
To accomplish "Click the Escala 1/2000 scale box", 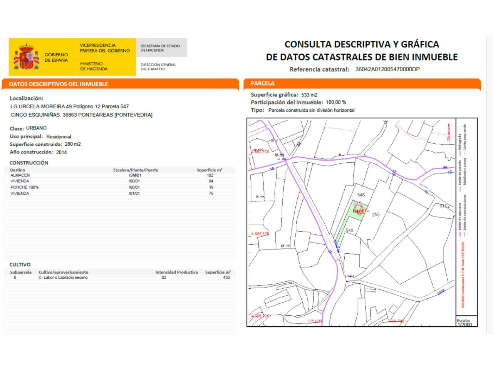I will pyautogui.click(x=464, y=322).
